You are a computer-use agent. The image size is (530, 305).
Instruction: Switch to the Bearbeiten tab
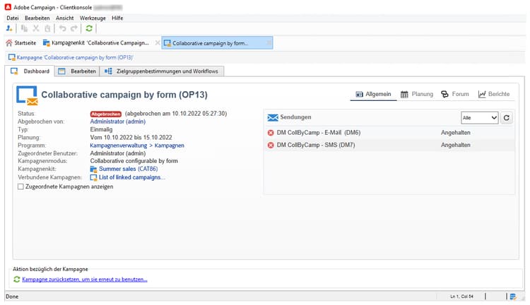click(x=77, y=71)
